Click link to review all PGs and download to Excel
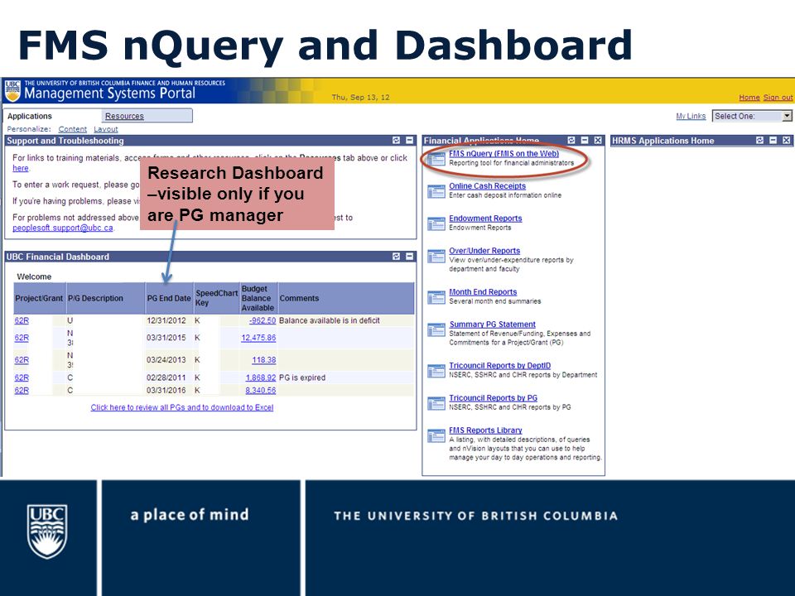Image resolution: width=795 pixels, height=596 pixels. [x=182, y=407]
